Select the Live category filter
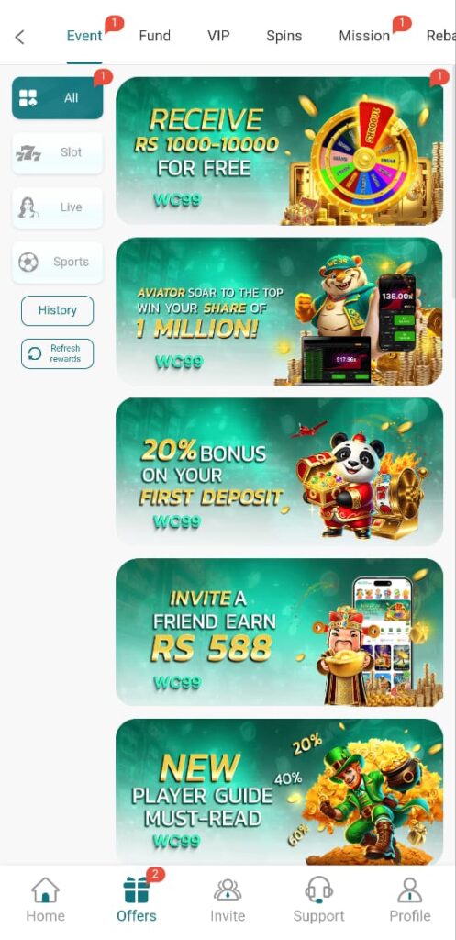456x940 pixels. tap(58, 207)
